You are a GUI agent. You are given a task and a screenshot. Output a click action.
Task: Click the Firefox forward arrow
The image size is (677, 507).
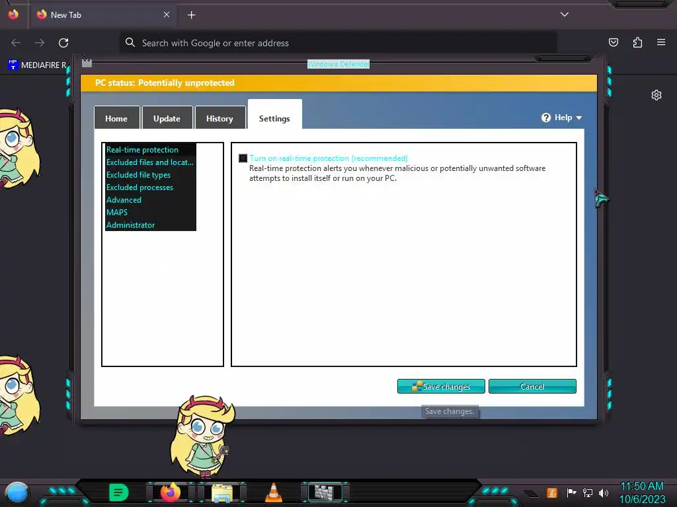(x=40, y=43)
